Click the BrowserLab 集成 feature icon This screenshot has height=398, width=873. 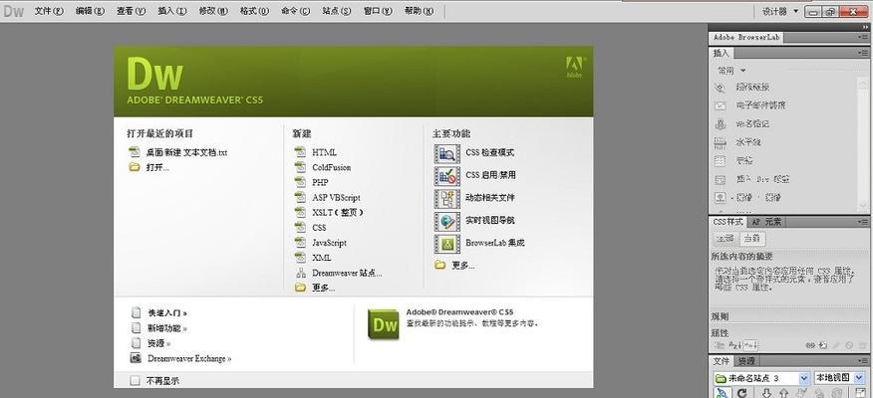click(447, 244)
